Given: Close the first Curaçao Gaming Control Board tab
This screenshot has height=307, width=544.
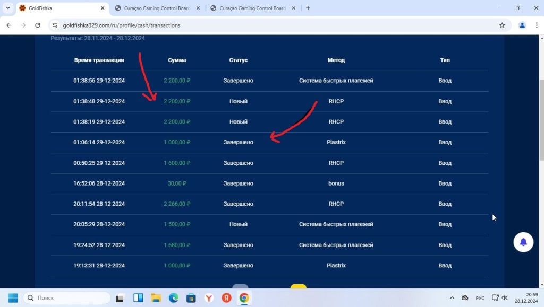Looking at the screenshot, I should [198, 8].
